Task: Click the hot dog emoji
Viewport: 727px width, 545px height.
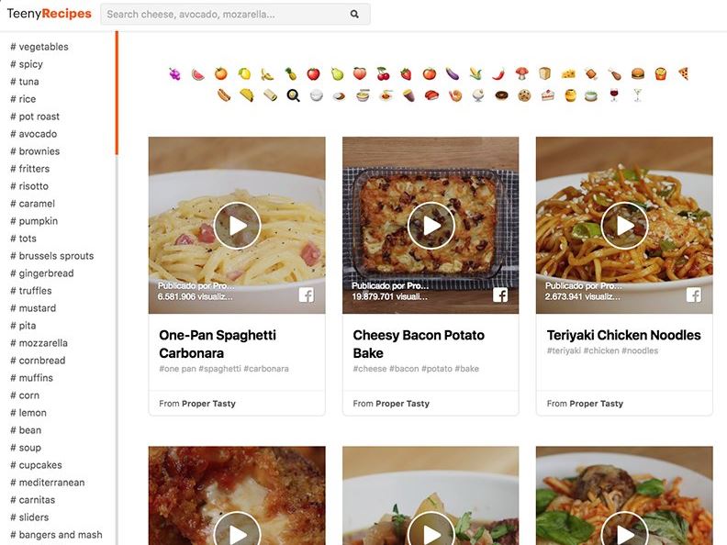Action: tap(224, 95)
